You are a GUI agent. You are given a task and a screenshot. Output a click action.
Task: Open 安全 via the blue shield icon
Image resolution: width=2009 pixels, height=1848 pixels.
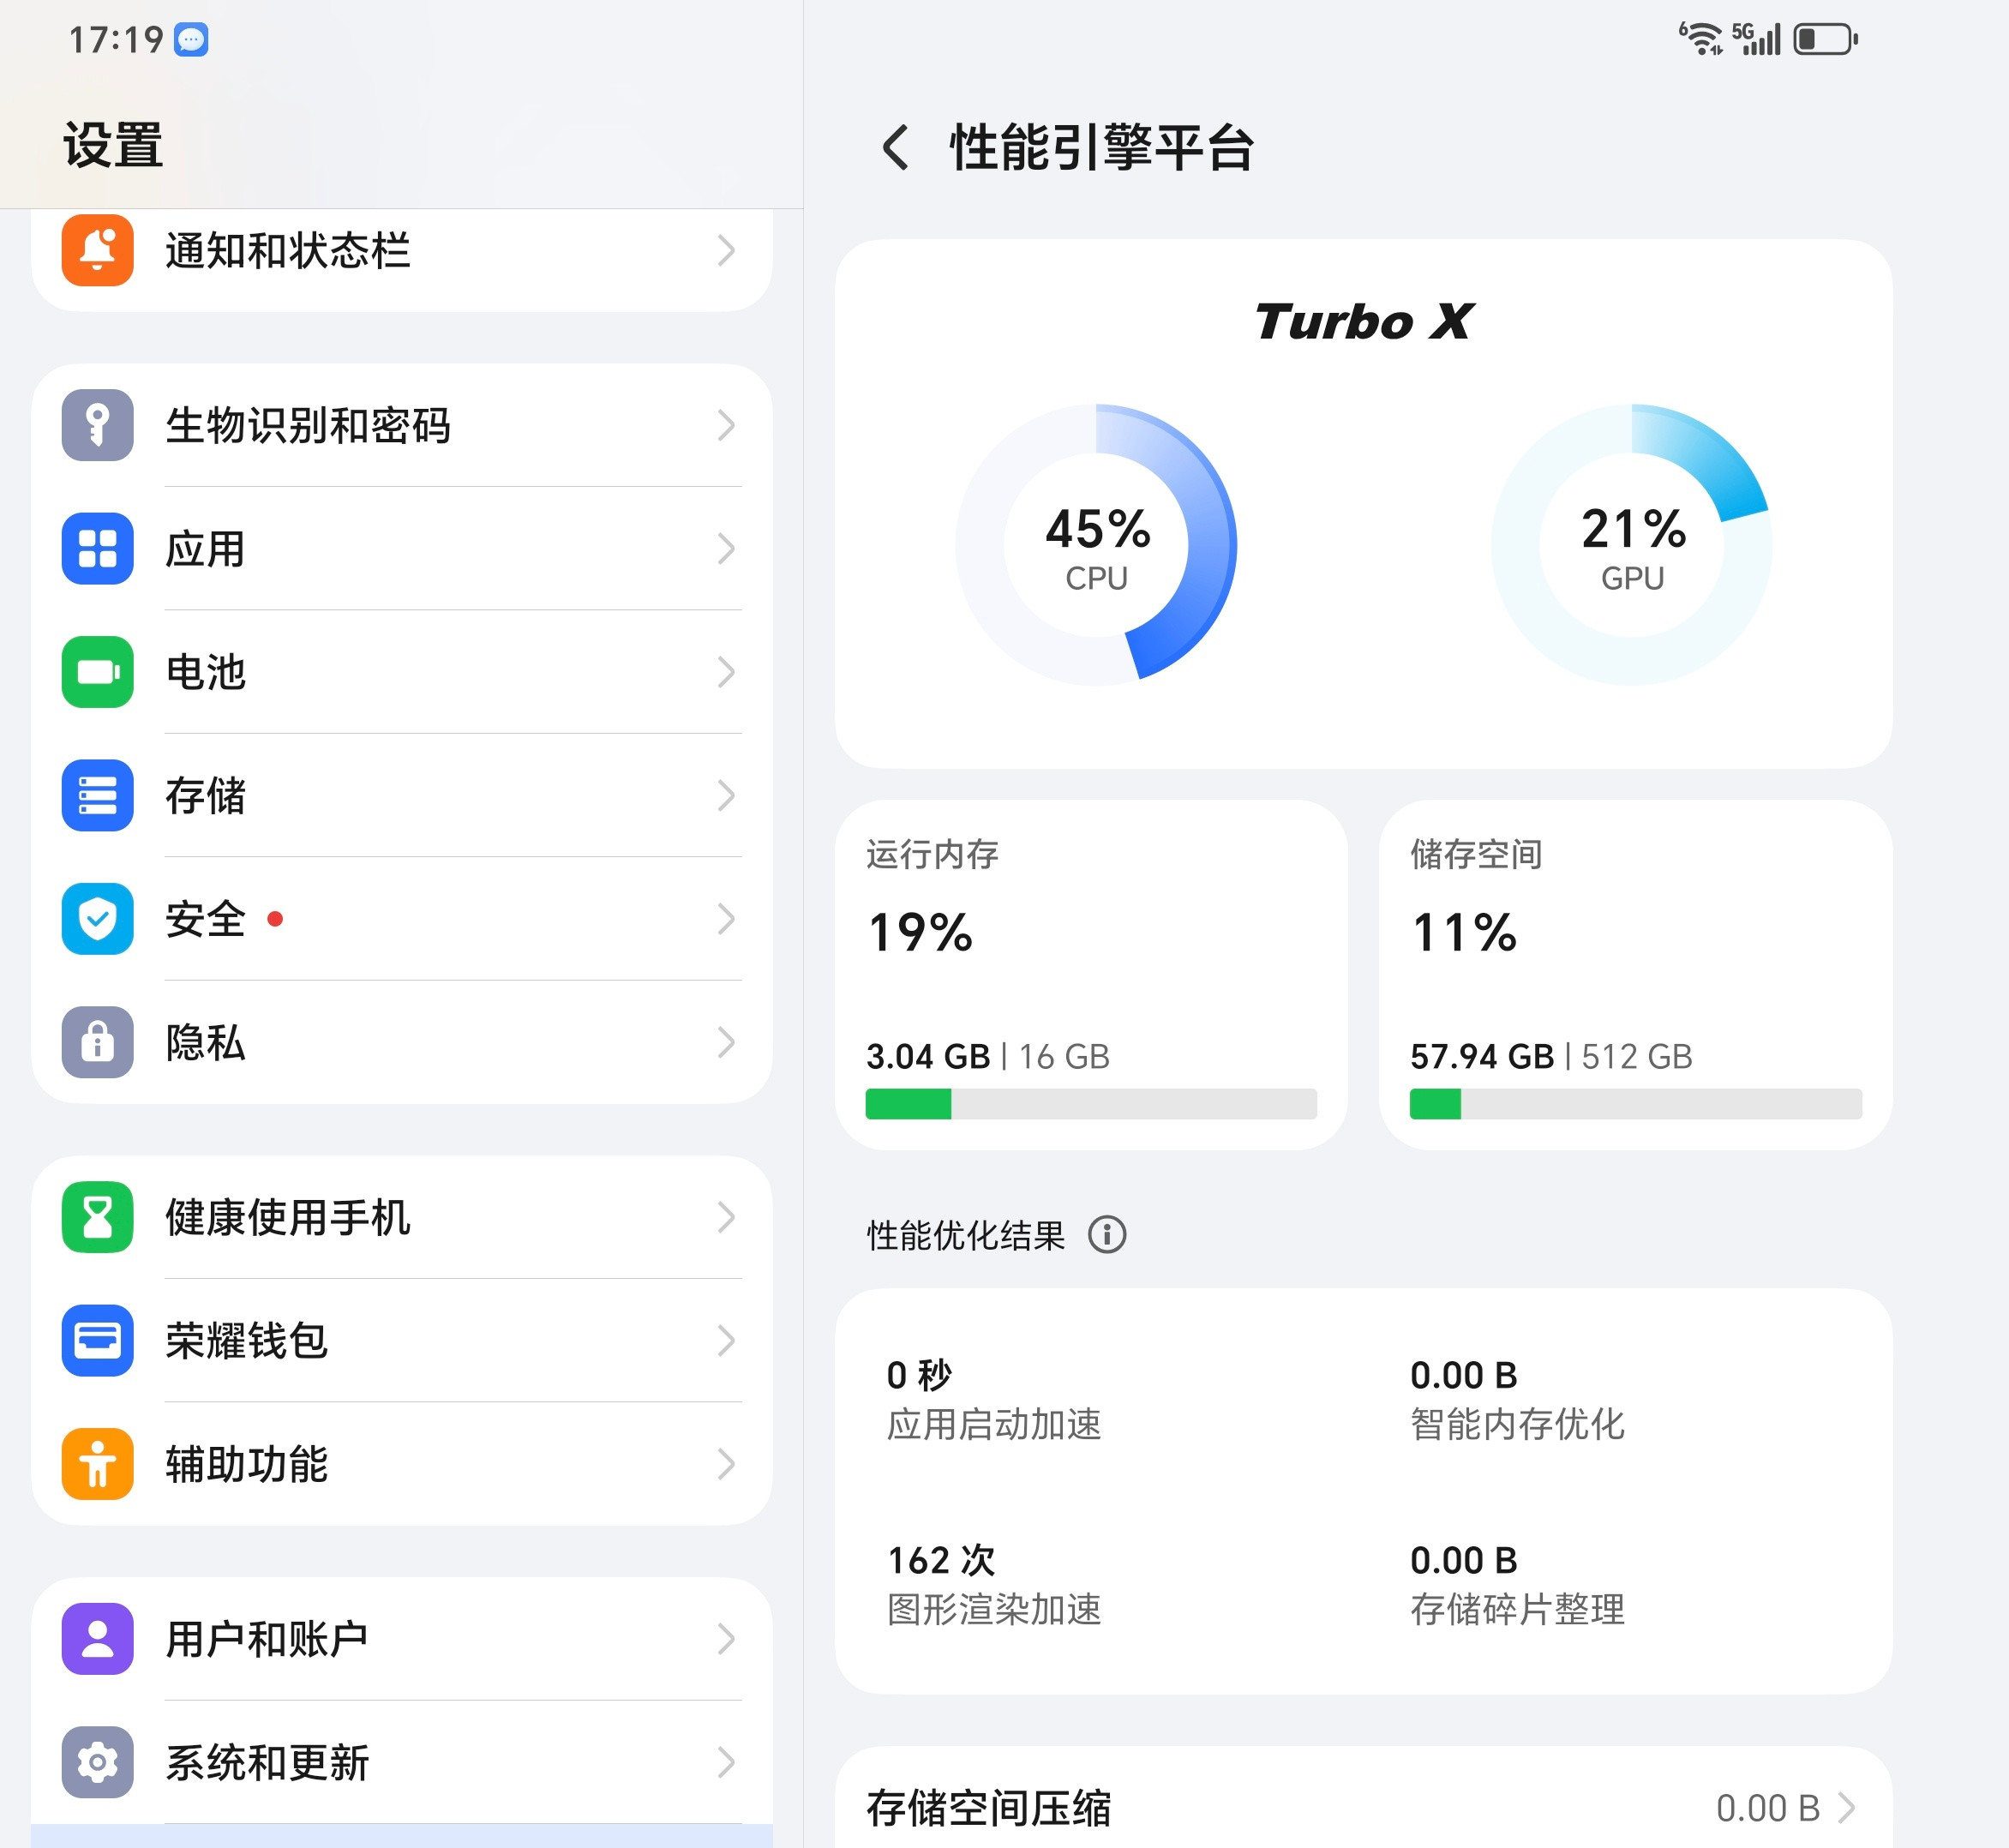click(x=97, y=920)
